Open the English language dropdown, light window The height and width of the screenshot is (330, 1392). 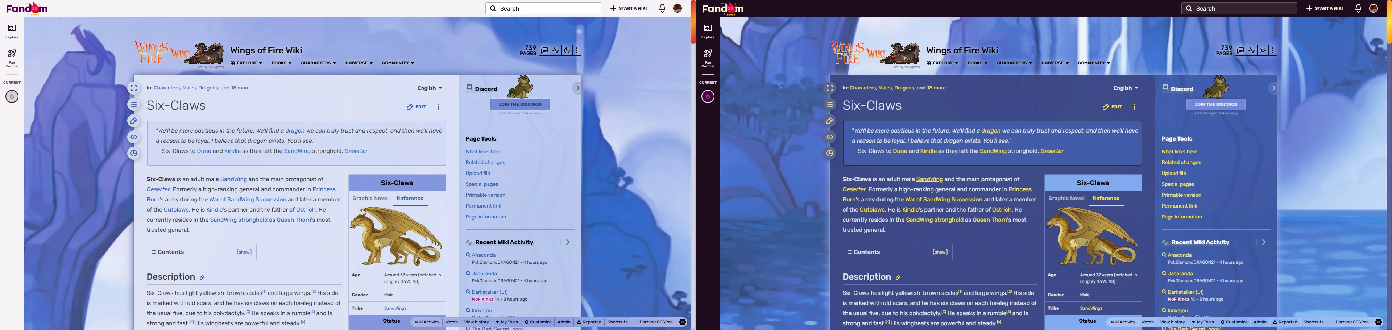[x=430, y=88]
